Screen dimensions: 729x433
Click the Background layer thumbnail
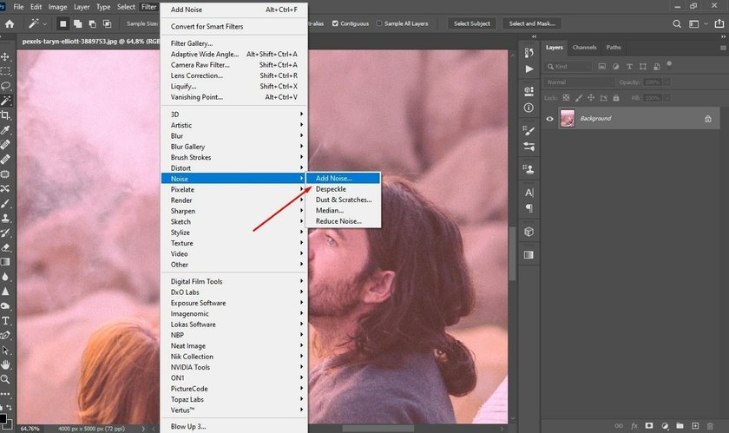(568, 119)
